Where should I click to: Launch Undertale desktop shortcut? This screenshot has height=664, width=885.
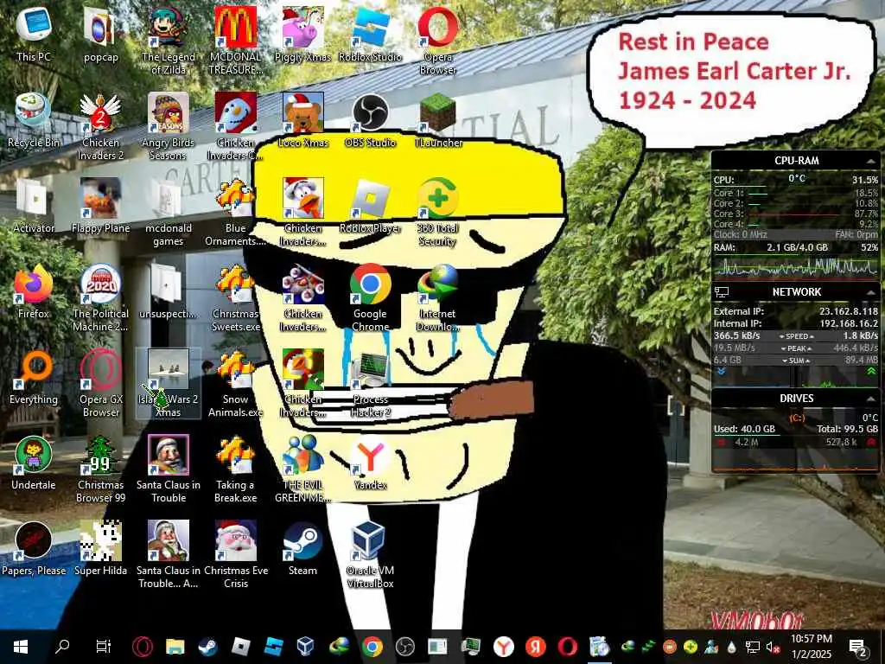coord(34,463)
